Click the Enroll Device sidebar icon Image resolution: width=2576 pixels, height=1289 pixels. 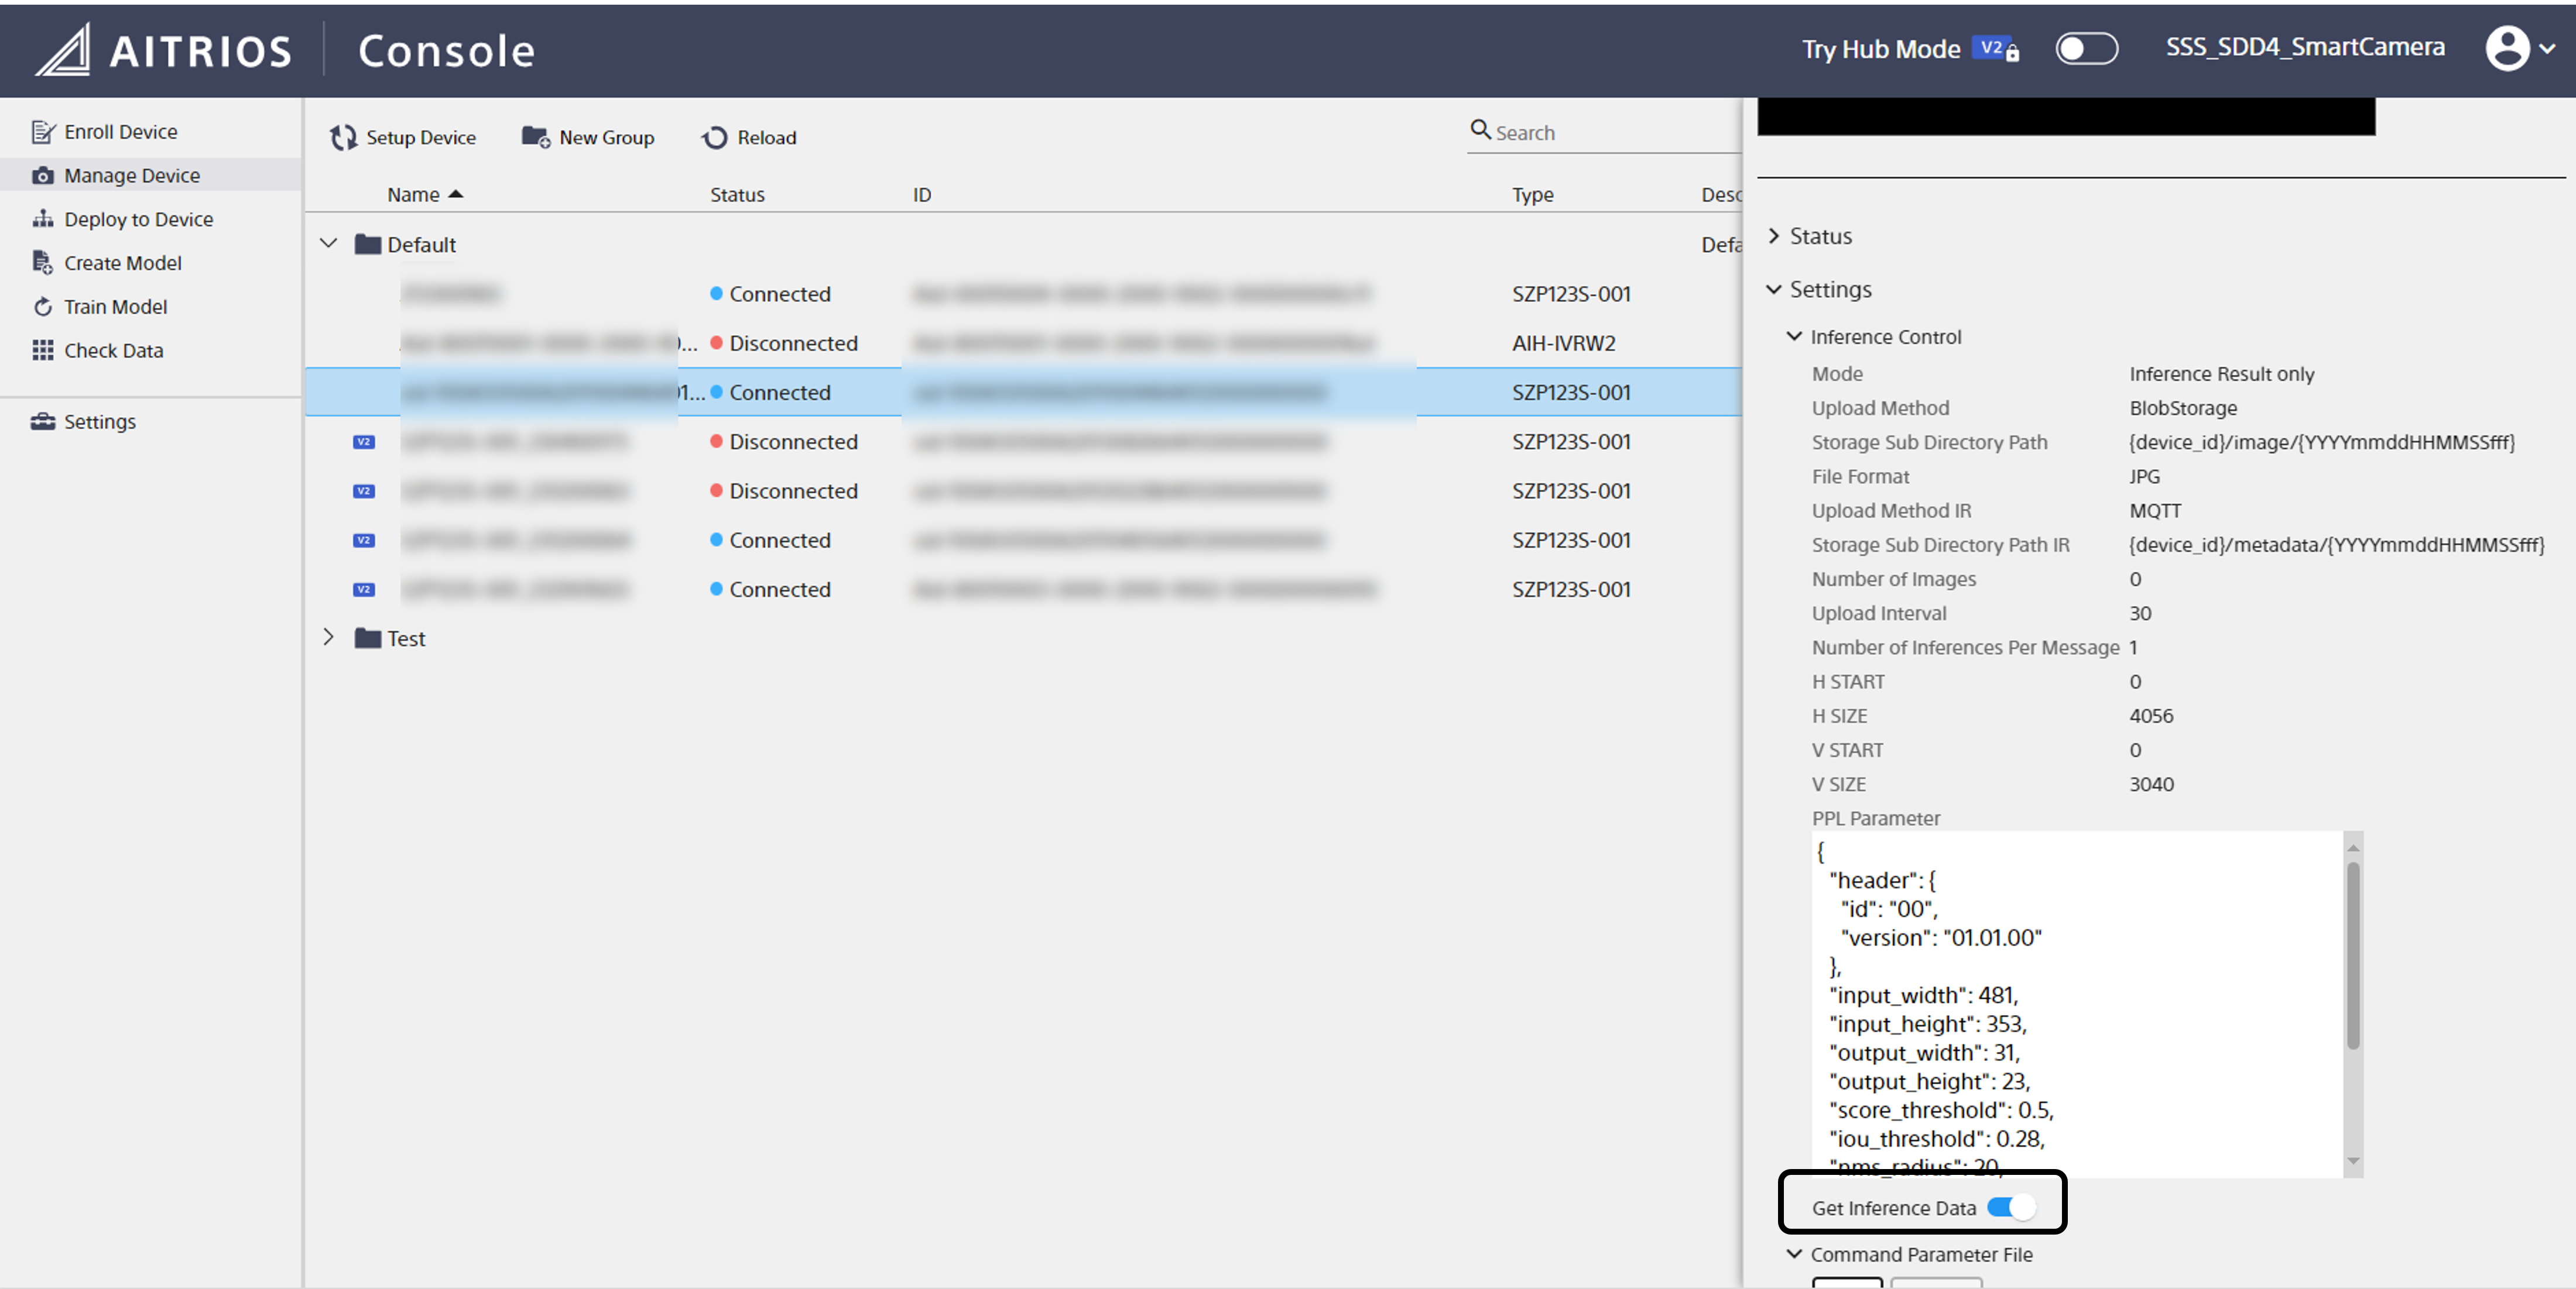pyautogui.click(x=42, y=132)
